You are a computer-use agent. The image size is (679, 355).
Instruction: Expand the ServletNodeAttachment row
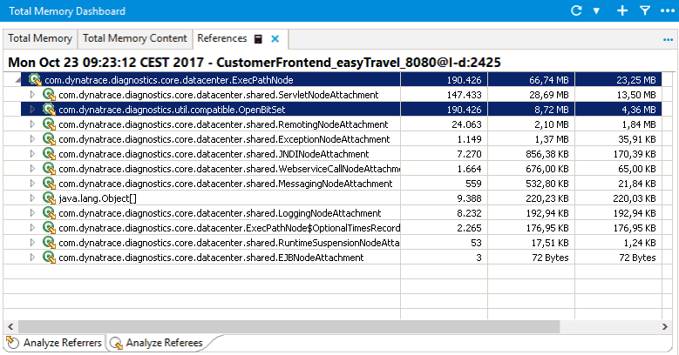pyautogui.click(x=32, y=94)
